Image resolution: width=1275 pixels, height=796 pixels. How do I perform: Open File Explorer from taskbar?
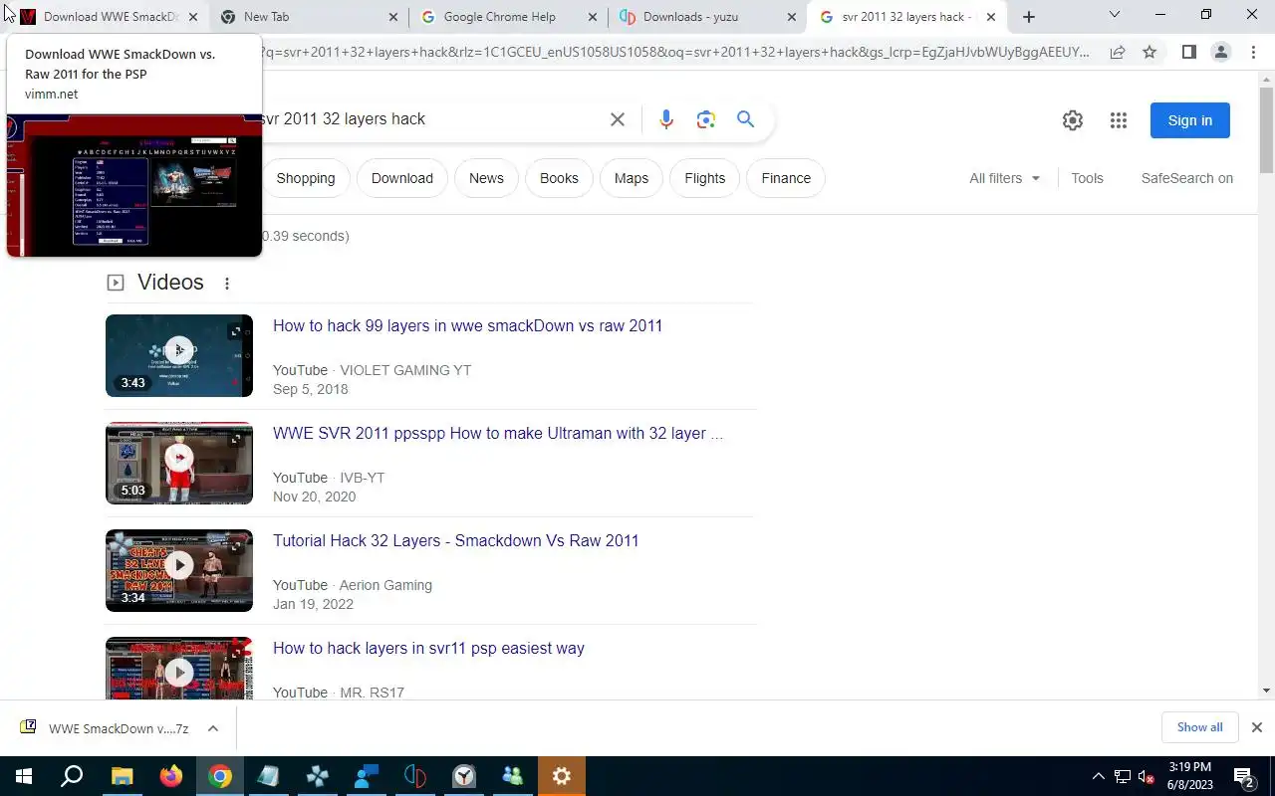point(122,776)
